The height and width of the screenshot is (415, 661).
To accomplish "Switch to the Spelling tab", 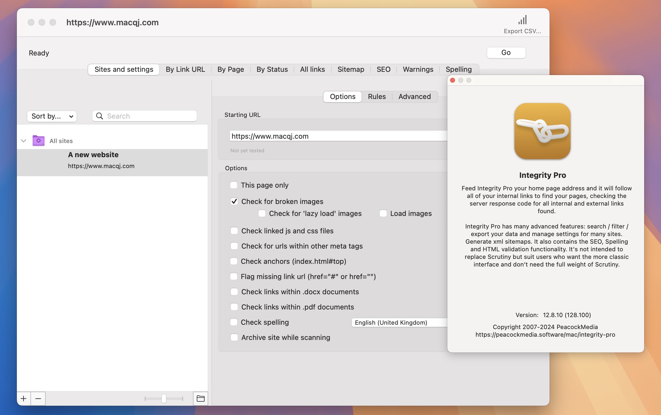I will coord(459,69).
